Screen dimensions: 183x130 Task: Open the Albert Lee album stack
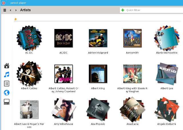167,74
